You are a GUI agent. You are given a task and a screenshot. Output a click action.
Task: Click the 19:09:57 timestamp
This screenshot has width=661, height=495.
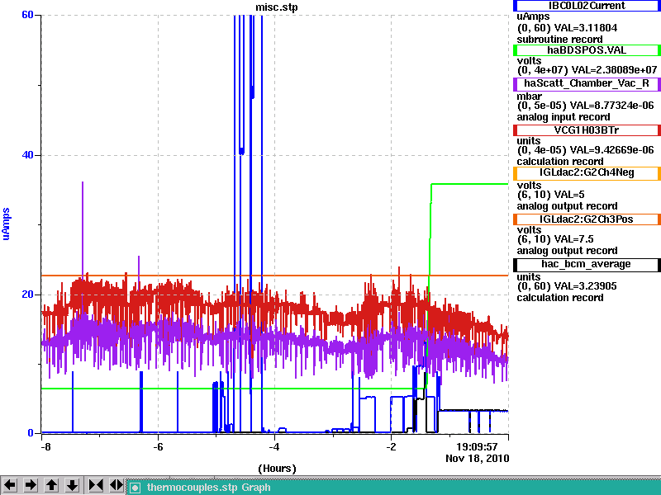point(477,446)
